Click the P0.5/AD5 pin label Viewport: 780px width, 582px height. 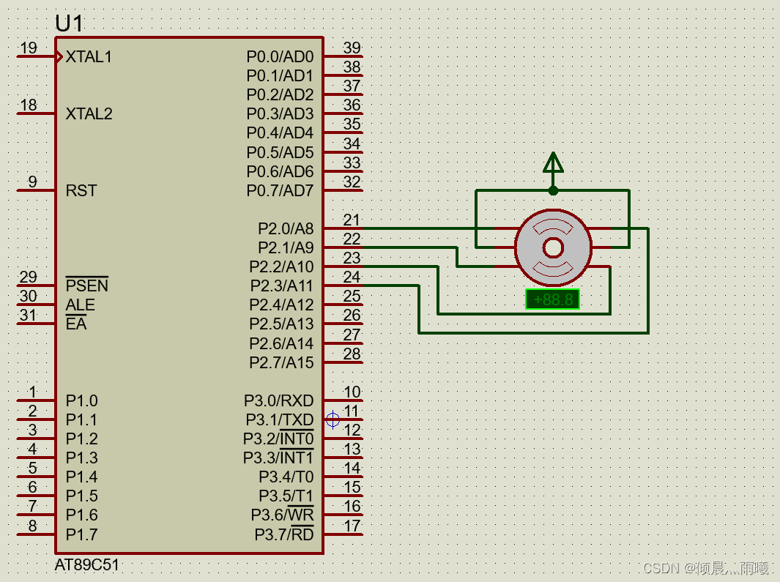(x=280, y=152)
